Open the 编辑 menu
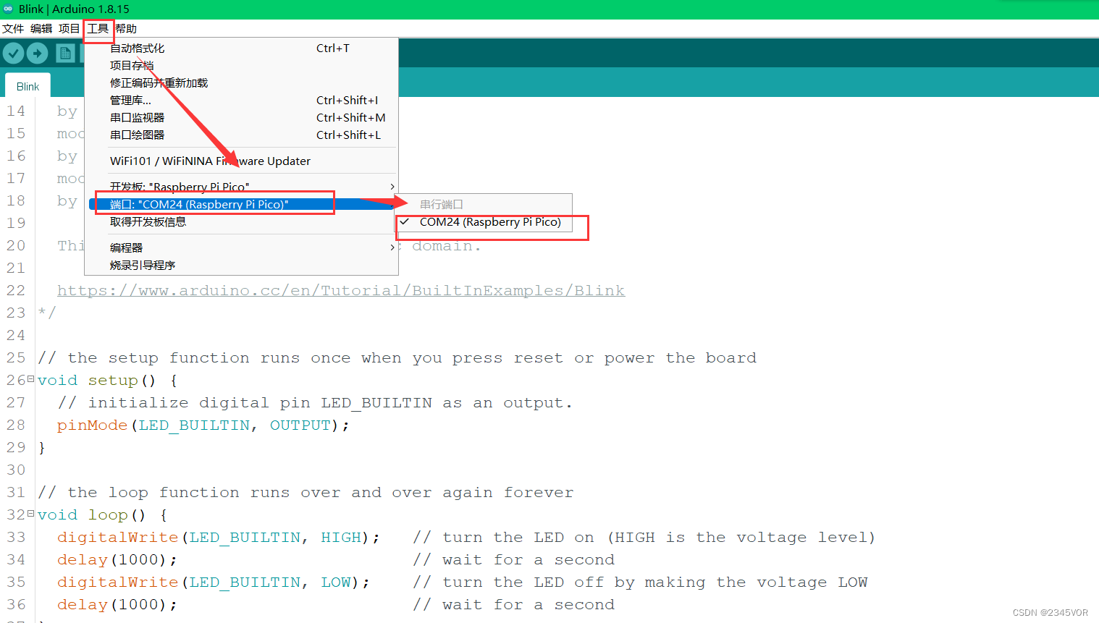 pyautogui.click(x=41, y=28)
